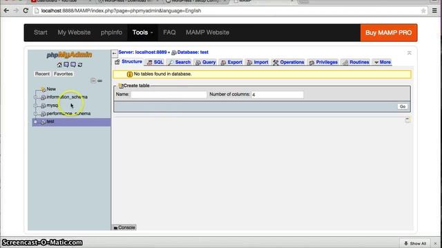Viewport: 442px width, 248px height.
Task: Select performance_schema database in tree
Action: pos(68,114)
